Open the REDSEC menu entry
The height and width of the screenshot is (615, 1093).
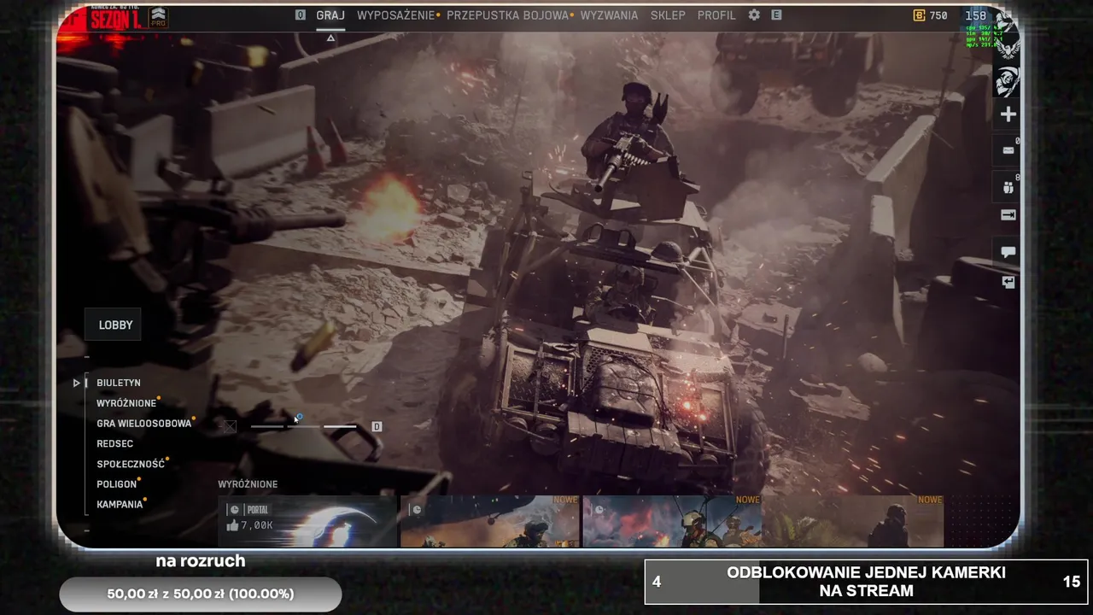[114, 443]
